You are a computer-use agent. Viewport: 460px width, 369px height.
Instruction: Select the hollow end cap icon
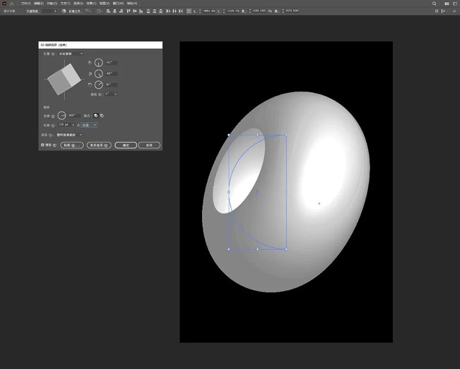[102, 115]
